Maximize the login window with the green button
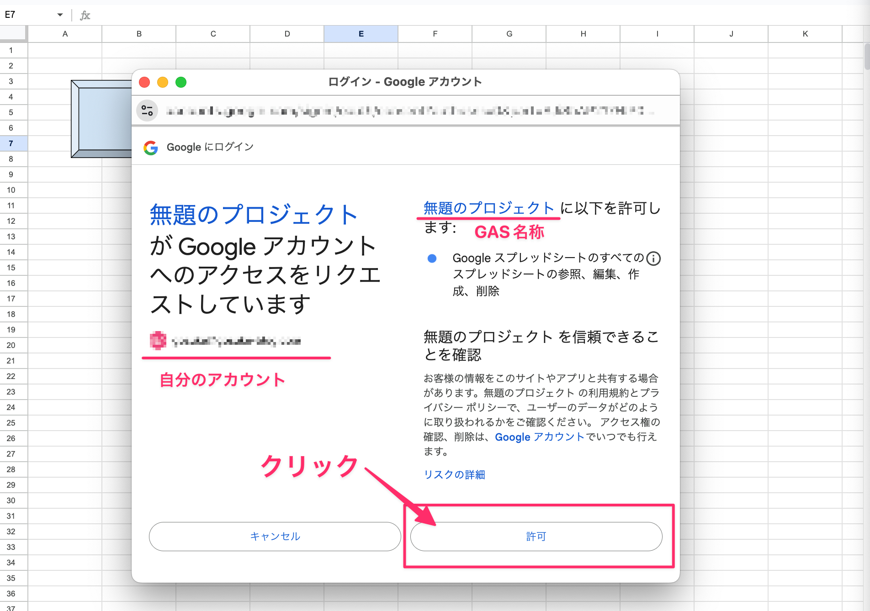Screen dimensions: 870x611 point(181,82)
